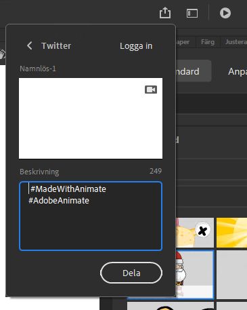Screen dimensions: 247x310
Task: Select the yellow sunburst asset thumbnail
Action: (231, 233)
